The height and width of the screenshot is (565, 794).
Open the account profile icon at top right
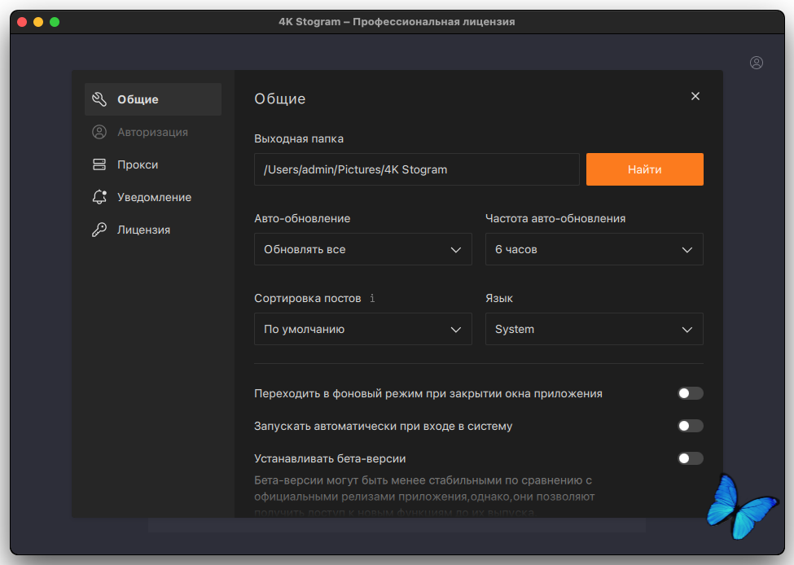pyautogui.click(x=756, y=63)
